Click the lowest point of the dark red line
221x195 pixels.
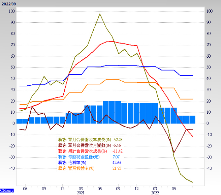click(x=174, y=152)
